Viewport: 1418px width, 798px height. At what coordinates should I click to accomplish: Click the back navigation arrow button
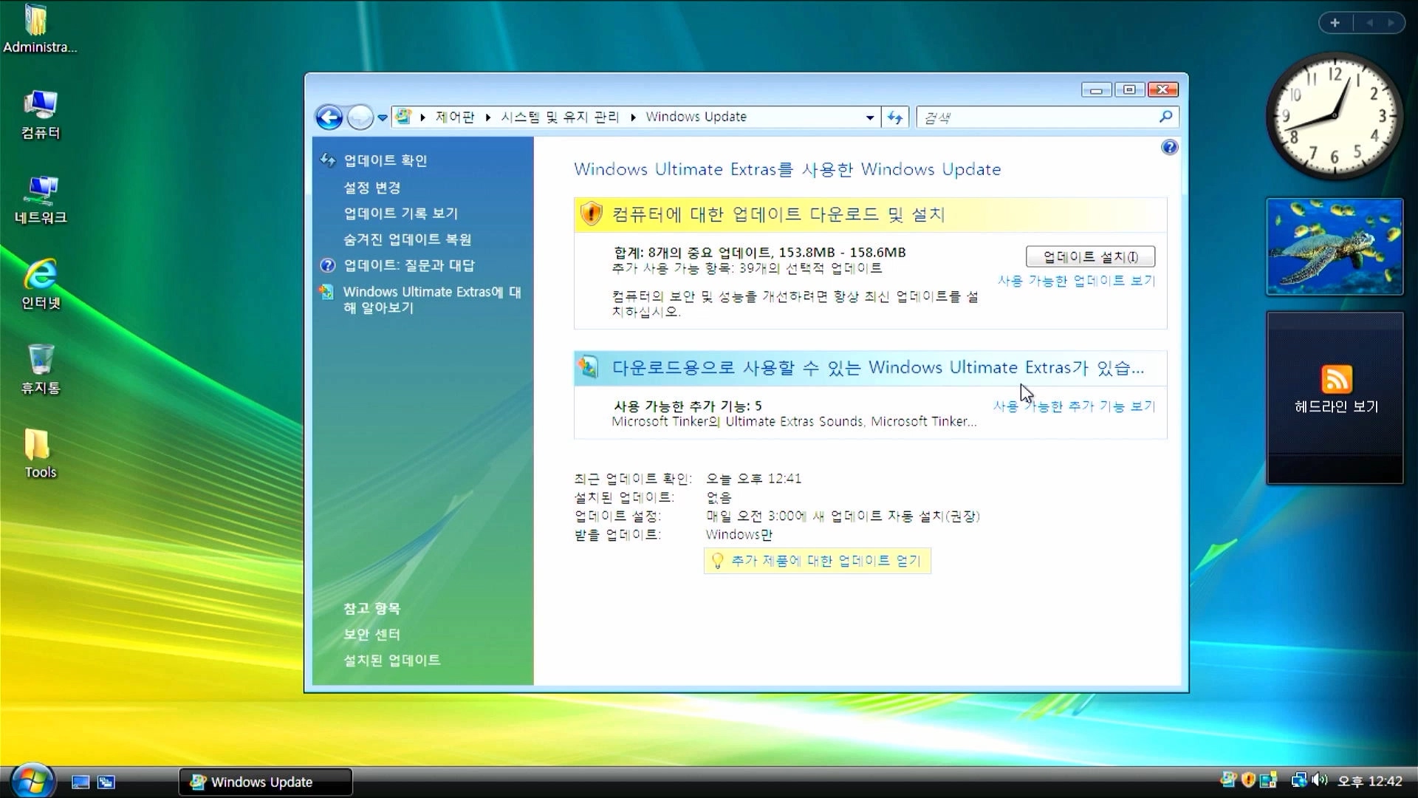pos(329,117)
